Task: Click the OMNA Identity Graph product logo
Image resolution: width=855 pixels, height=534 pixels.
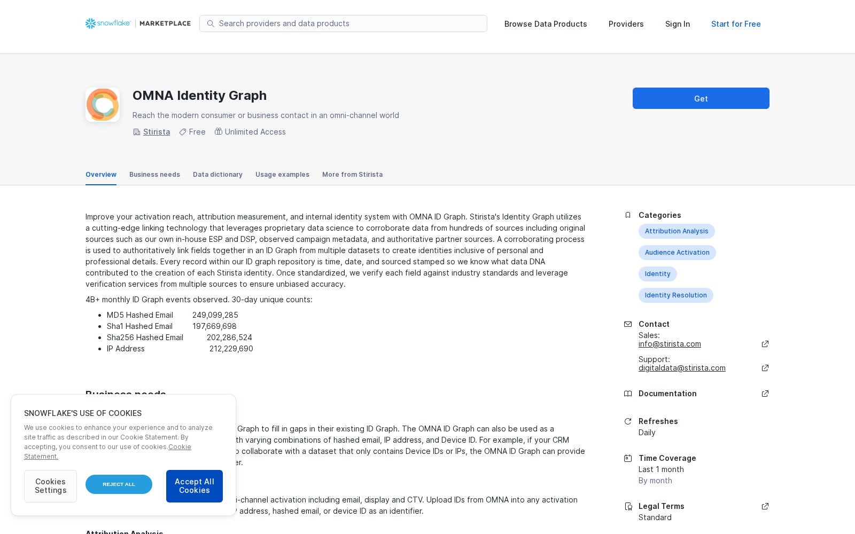Action: [103, 105]
